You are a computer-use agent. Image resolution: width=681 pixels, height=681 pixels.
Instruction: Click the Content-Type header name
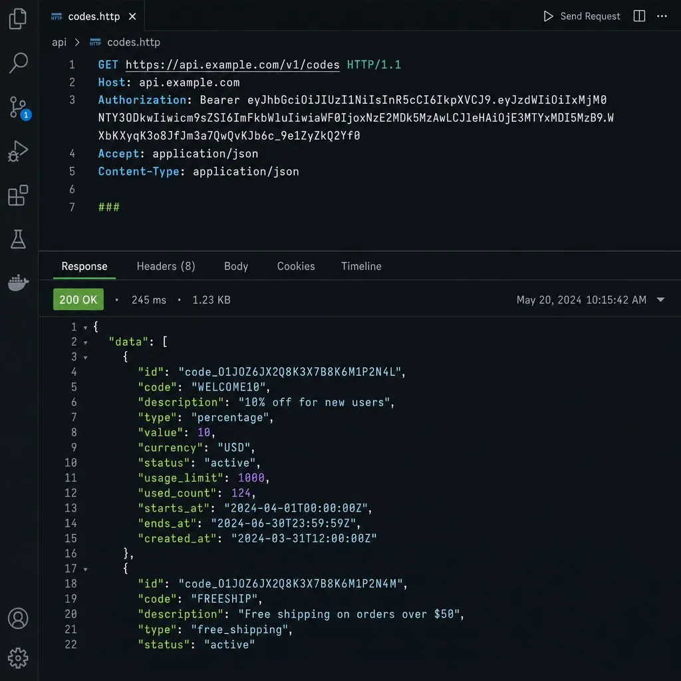(138, 172)
